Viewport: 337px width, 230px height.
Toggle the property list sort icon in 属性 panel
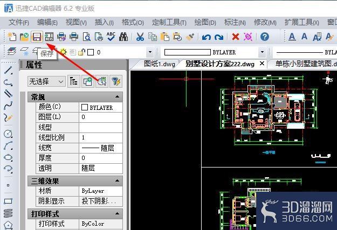pyautogui.click(x=74, y=81)
